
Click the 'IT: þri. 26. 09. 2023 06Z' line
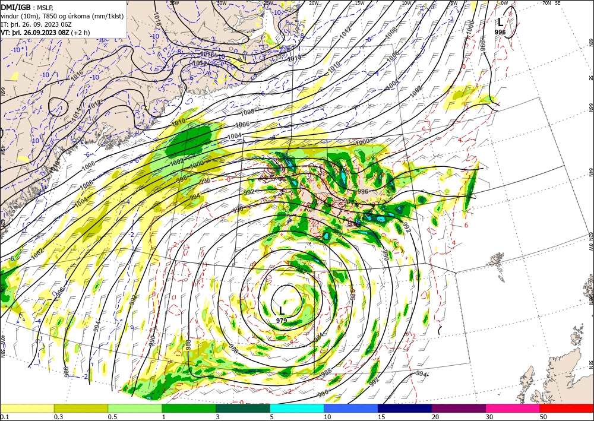(36, 24)
